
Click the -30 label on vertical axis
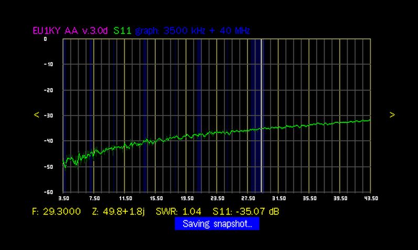point(45,116)
